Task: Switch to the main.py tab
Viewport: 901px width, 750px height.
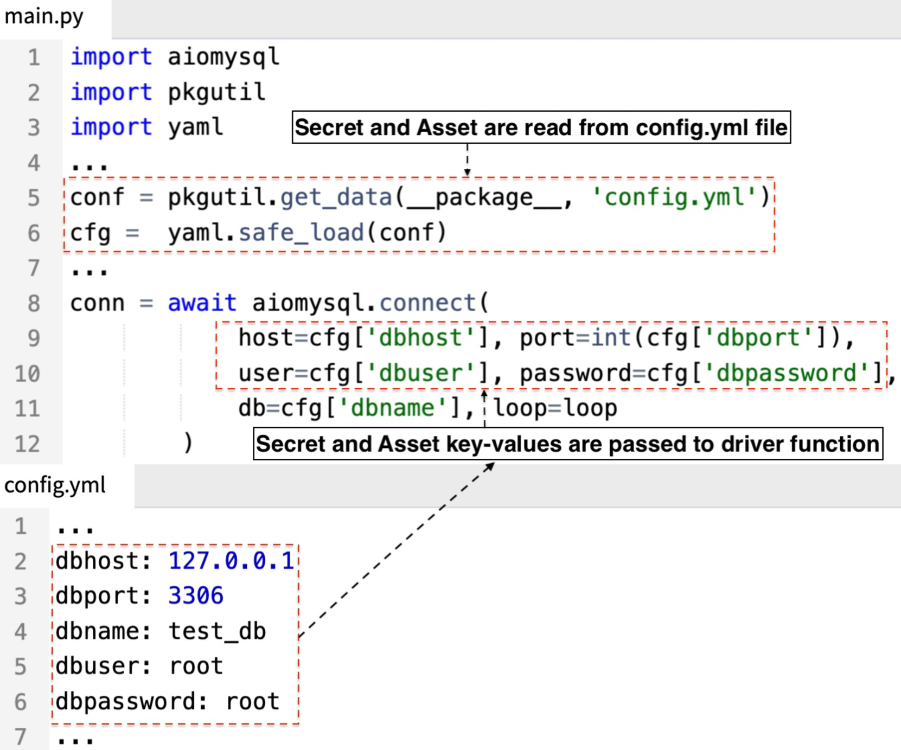Action: click(x=44, y=17)
